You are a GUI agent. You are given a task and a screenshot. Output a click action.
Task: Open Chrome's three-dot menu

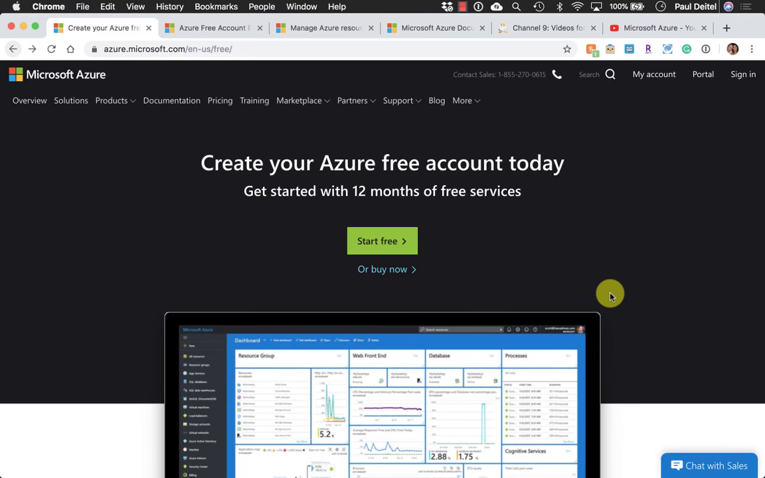[752, 48]
